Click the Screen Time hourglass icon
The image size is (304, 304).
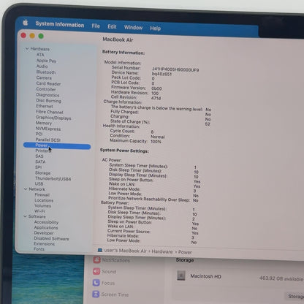(x=96, y=294)
